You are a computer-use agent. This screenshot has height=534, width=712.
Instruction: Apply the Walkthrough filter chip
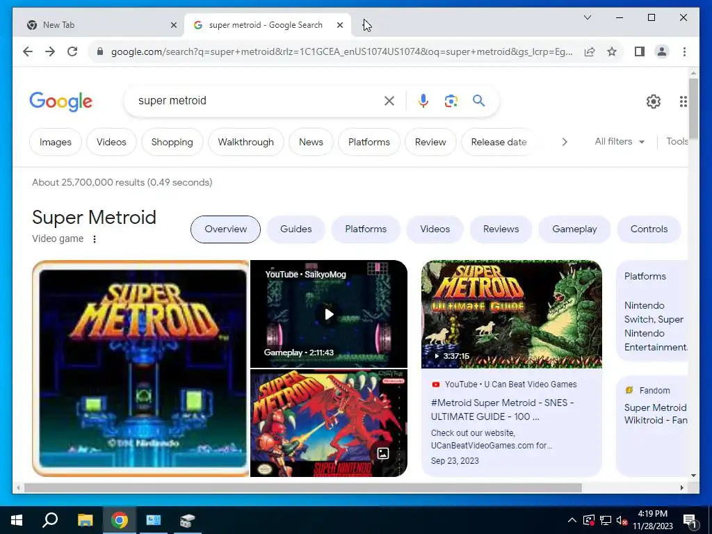245,142
